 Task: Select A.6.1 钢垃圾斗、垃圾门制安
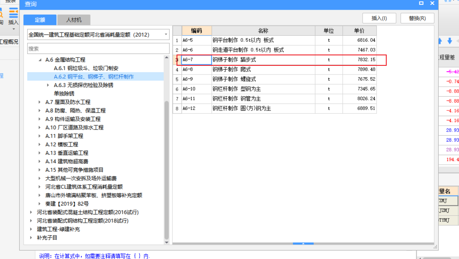coord(86,68)
